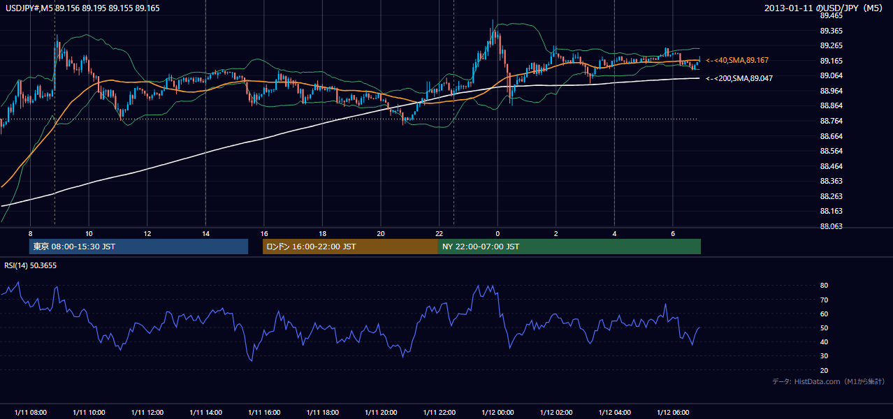Click price axis value 88.464
The image size is (893, 419).
point(831,166)
